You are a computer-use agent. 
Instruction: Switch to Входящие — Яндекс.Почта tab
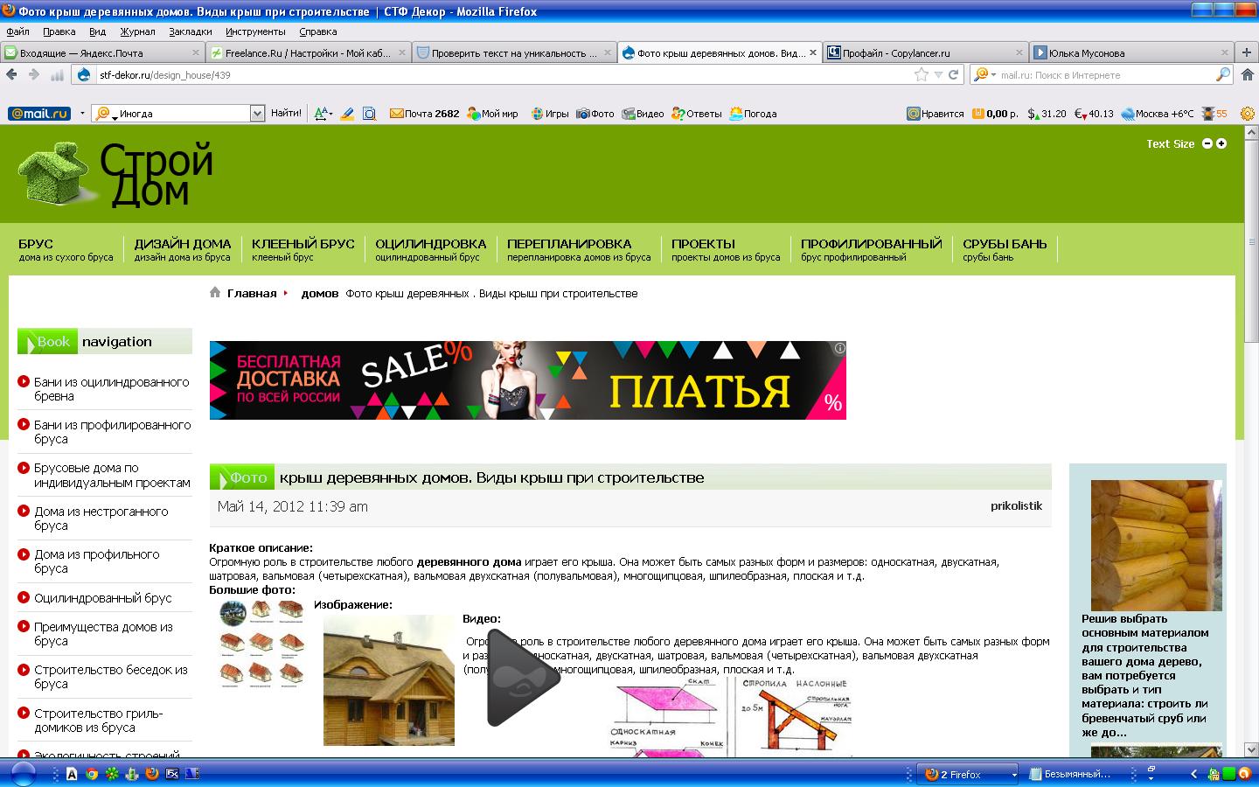pos(102,52)
